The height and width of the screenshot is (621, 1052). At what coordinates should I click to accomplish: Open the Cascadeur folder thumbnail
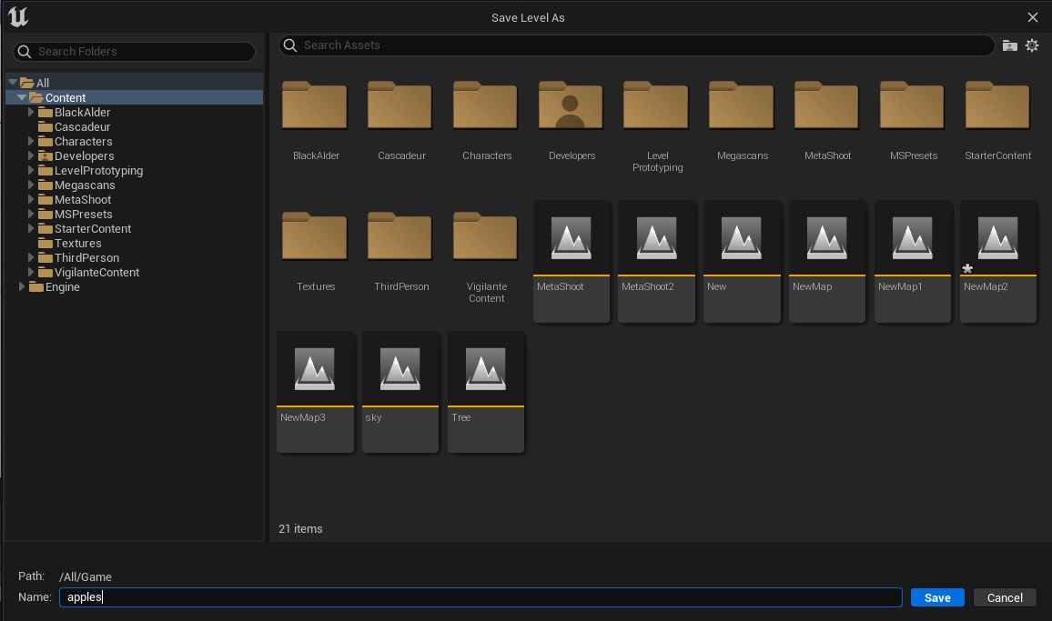(400, 105)
